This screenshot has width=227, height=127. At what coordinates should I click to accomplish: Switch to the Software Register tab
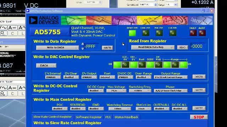(89, 117)
